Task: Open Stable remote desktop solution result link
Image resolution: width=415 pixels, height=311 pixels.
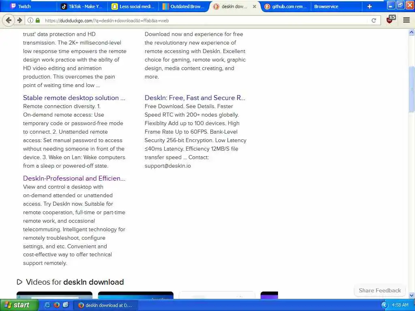Action: coord(74,98)
